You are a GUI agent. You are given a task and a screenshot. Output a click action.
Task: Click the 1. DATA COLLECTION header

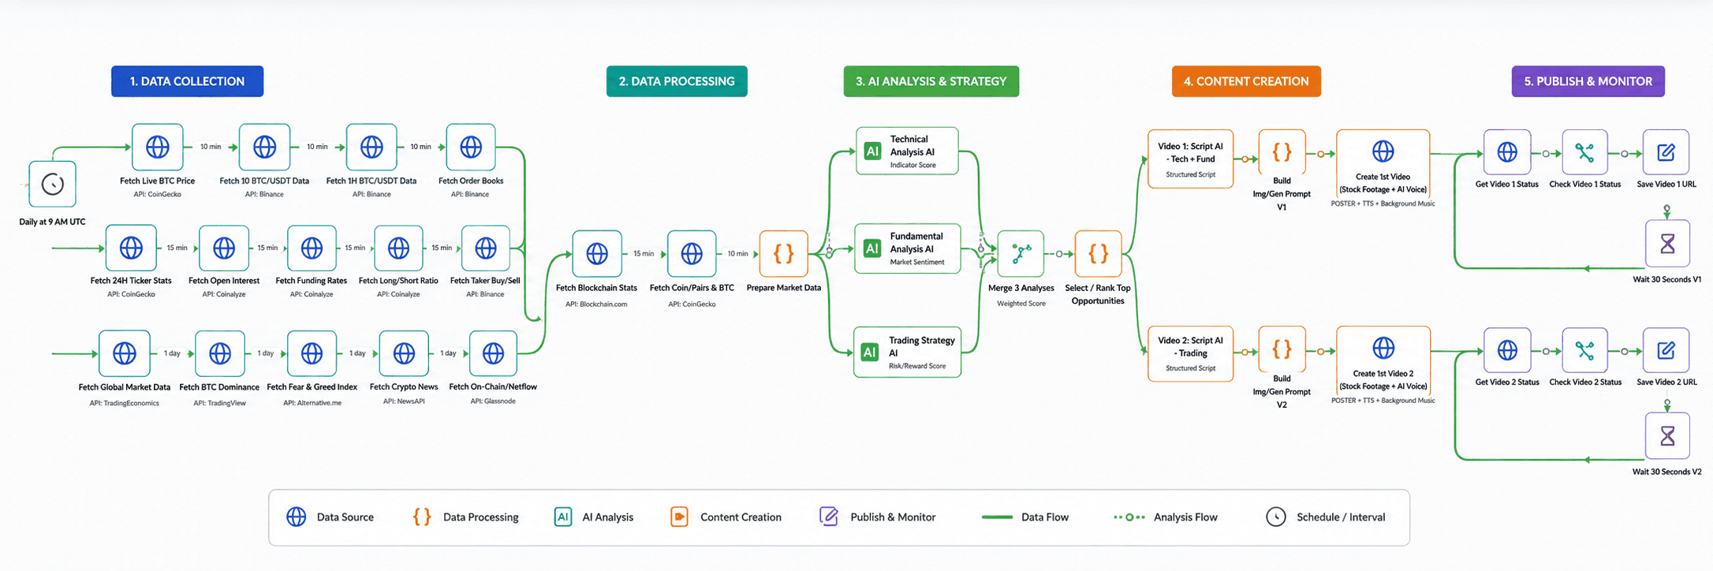[x=187, y=81]
